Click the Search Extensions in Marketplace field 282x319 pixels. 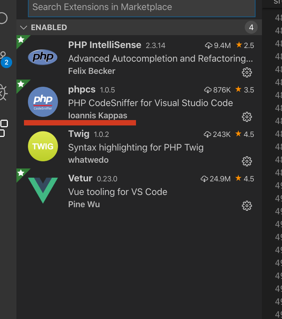[142, 8]
